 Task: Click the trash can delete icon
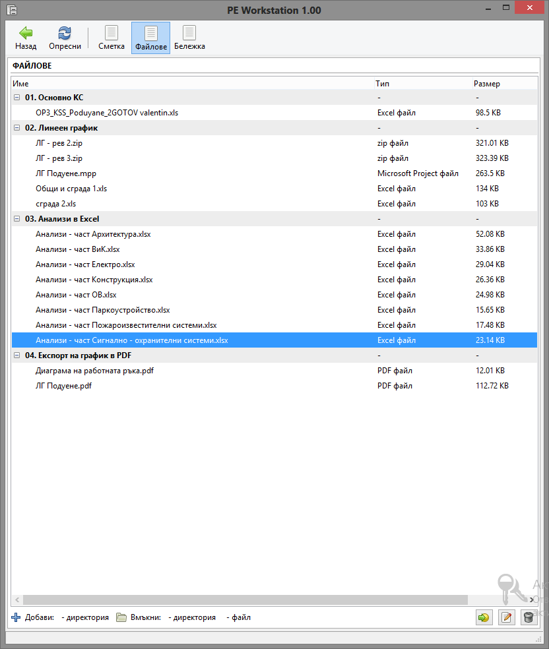click(527, 617)
